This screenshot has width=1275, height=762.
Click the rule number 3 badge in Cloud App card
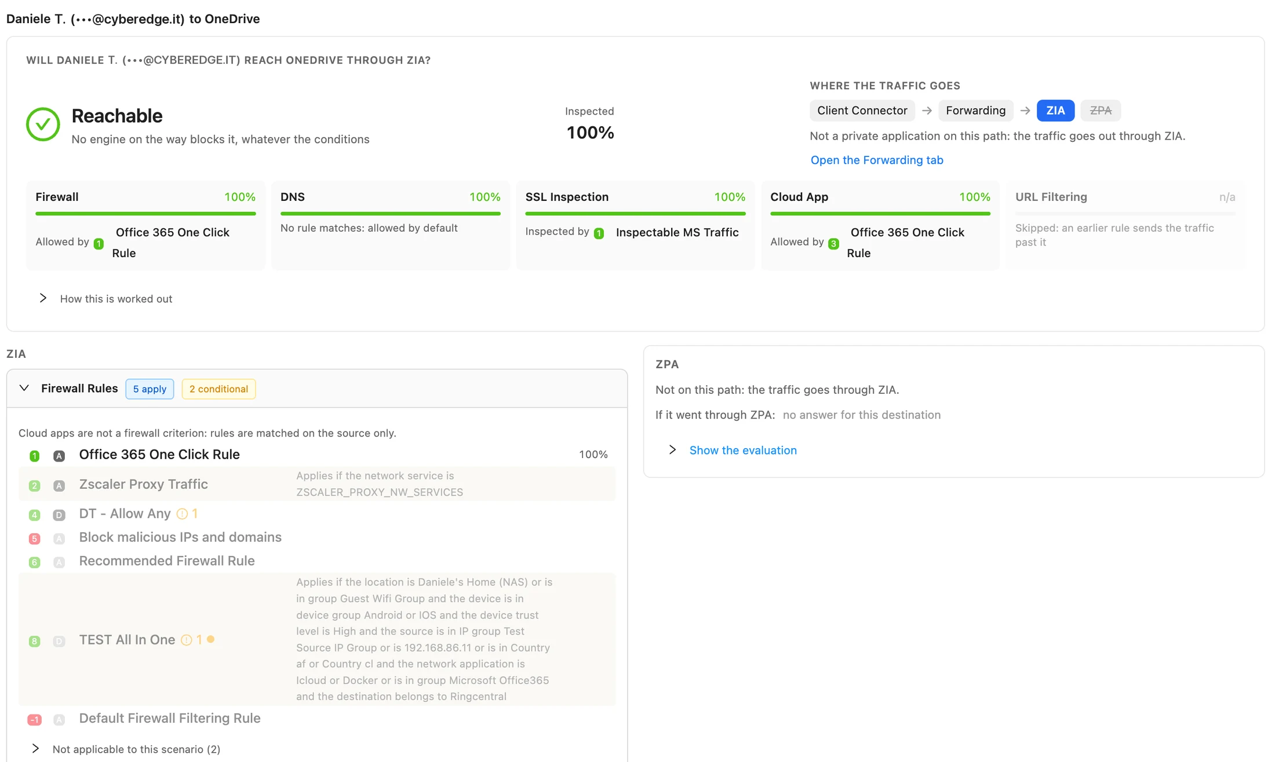coord(834,244)
